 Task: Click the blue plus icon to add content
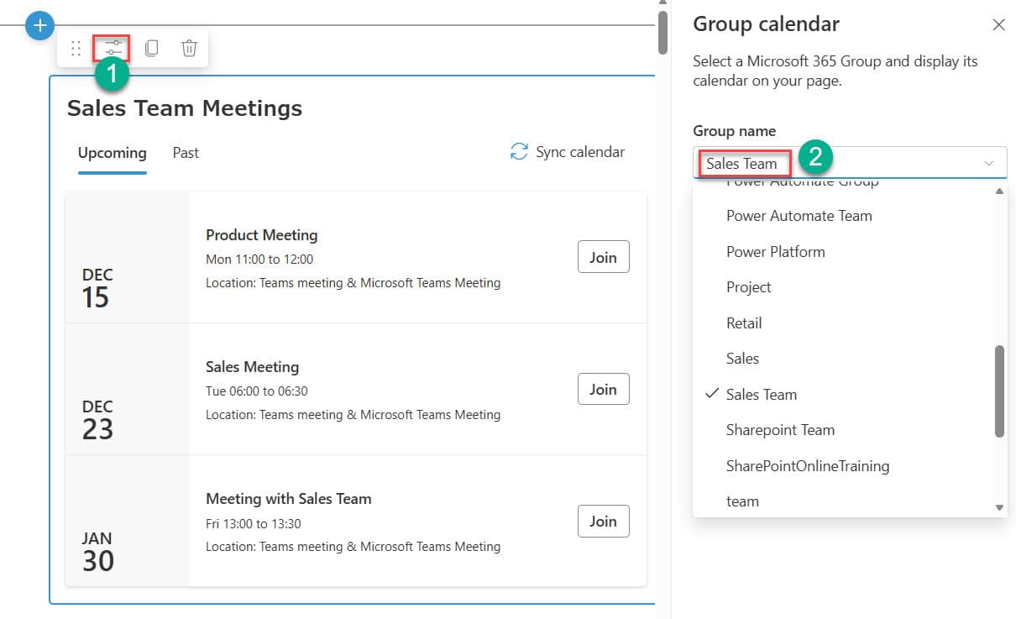[x=39, y=24]
